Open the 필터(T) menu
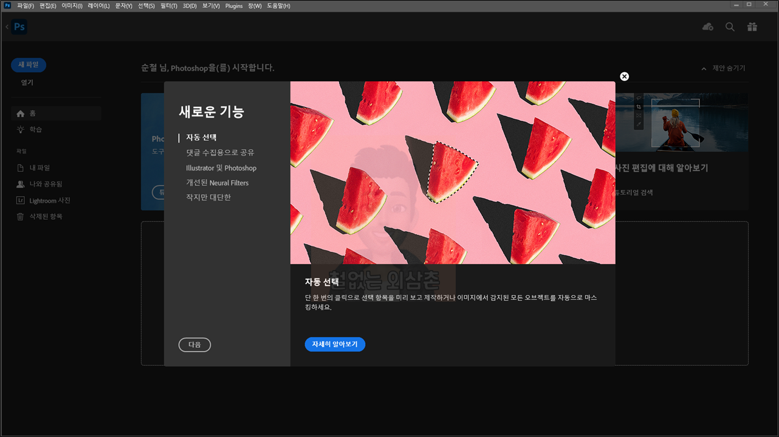Image resolution: width=779 pixels, height=437 pixels. click(x=169, y=5)
